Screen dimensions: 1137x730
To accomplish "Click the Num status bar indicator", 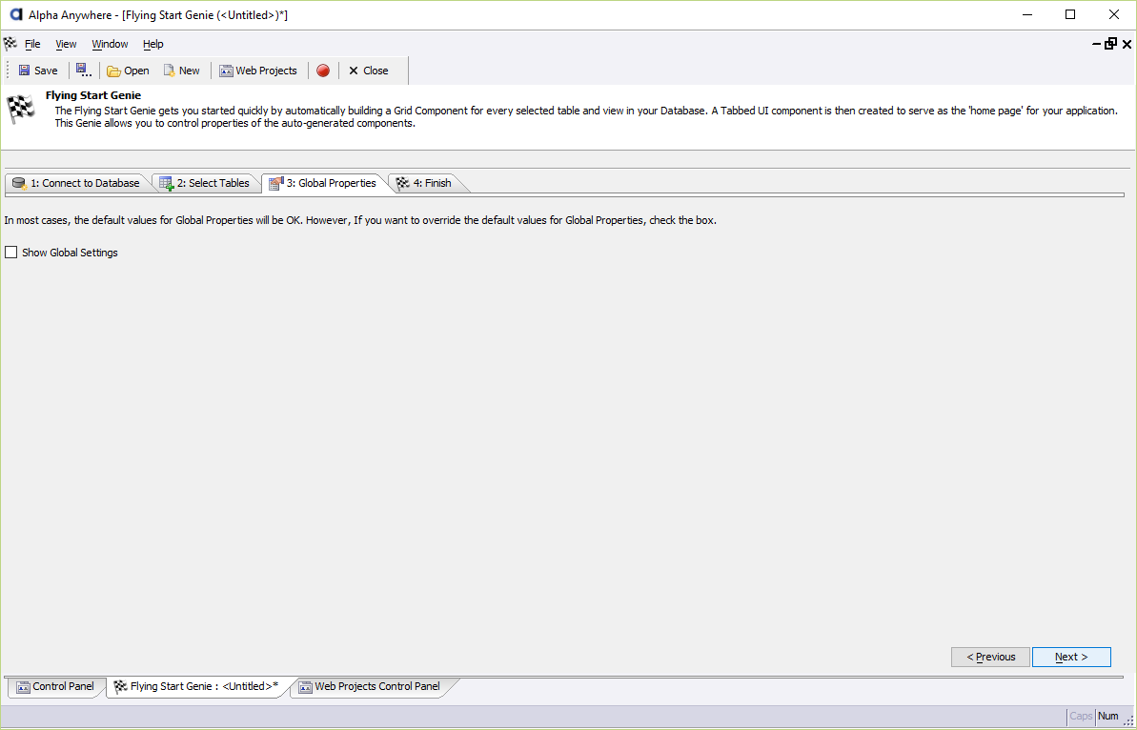I will click(1108, 717).
